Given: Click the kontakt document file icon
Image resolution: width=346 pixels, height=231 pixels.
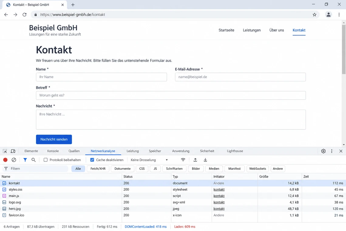Looking at the screenshot, I should [4, 183].
